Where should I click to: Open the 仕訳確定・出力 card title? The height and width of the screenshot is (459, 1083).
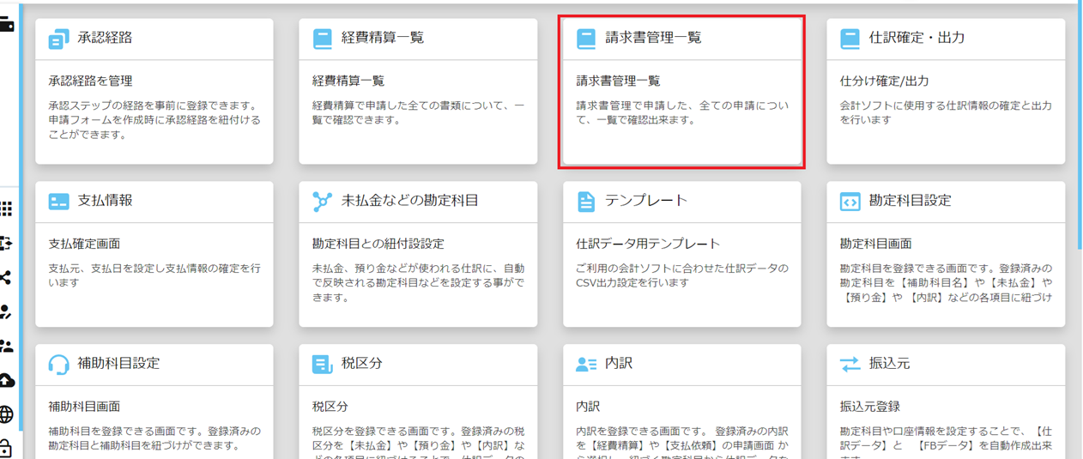point(917,38)
